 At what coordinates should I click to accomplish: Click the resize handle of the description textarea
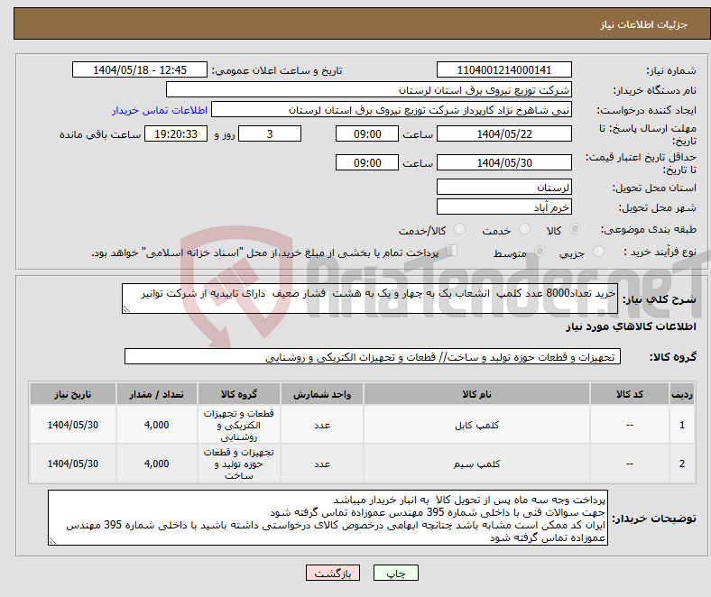pos(126,309)
